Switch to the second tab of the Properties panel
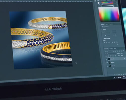Viewport: 126px width, 100px height. pos(107,24)
